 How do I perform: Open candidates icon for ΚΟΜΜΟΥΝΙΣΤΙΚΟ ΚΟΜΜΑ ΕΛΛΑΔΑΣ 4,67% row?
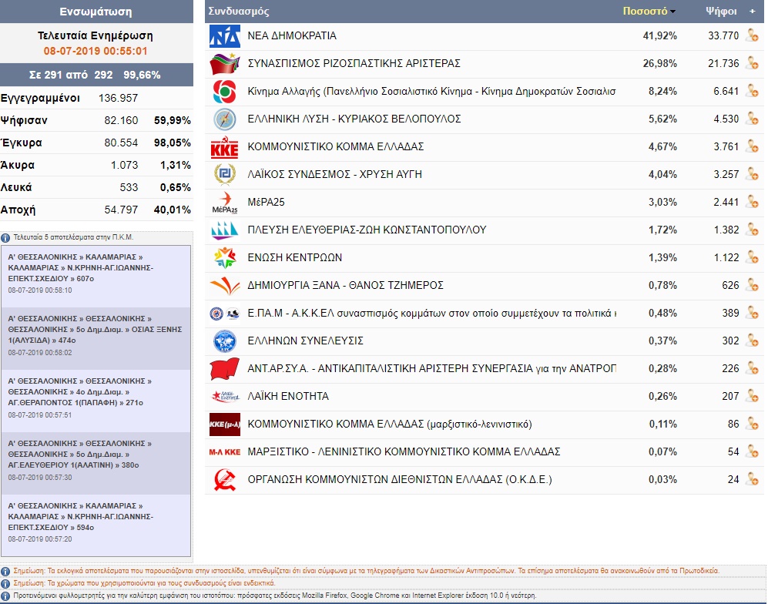tap(753, 146)
